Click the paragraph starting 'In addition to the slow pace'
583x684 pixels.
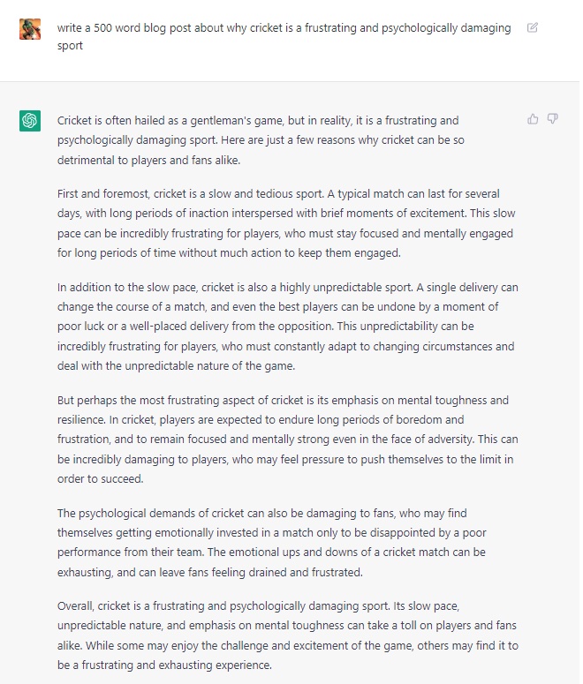288,327
